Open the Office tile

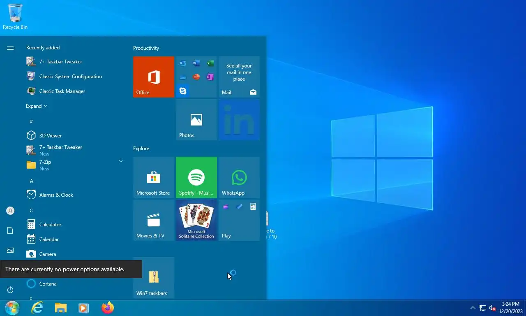[x=154, y=77]
